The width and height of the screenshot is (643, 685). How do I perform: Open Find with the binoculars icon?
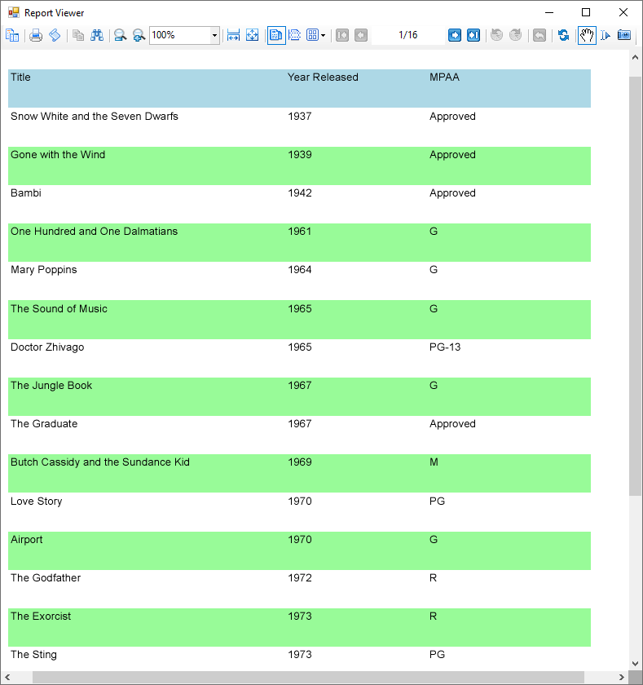pyautogui.click(x=97, y=35)
